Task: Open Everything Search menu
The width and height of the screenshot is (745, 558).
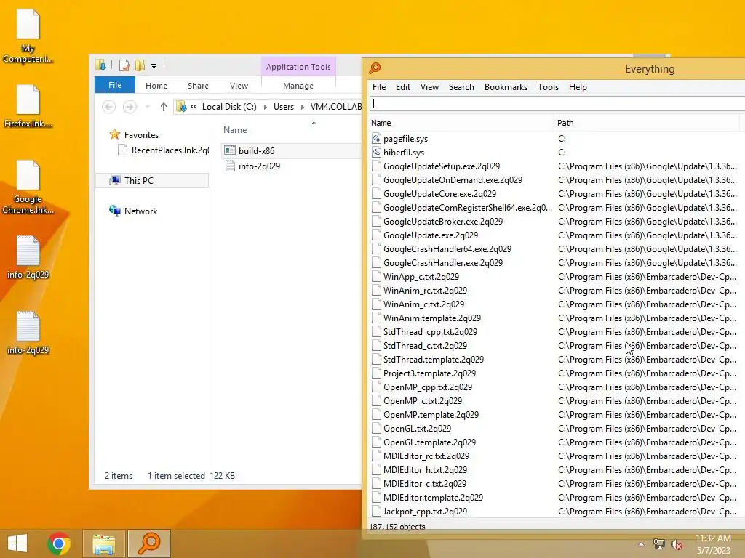Action: point(461,87)
